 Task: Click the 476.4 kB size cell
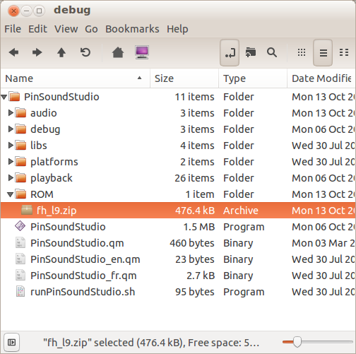click(195, 211)
